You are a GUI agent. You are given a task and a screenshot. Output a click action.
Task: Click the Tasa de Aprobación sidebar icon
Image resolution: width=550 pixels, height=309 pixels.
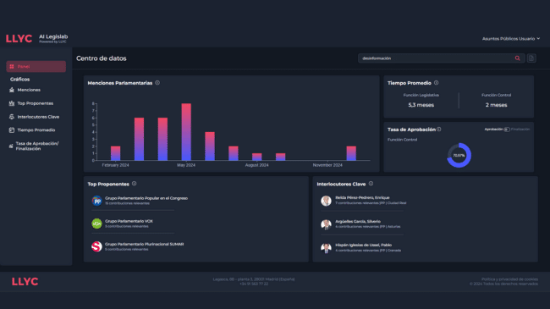pos(11,146)
